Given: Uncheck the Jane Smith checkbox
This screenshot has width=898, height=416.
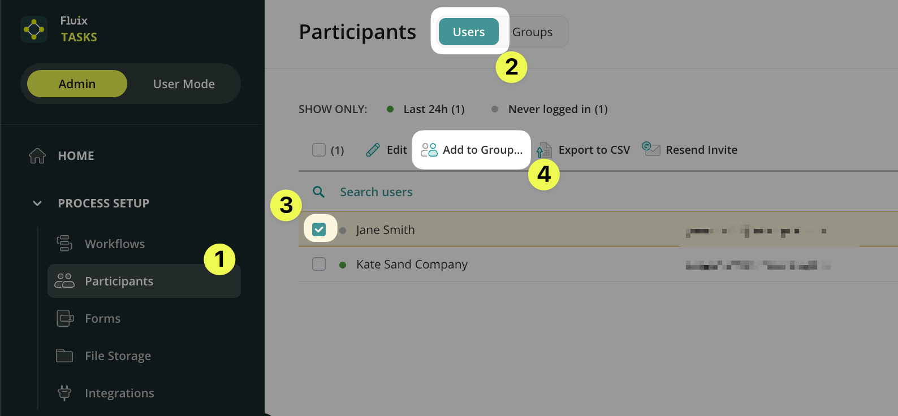Looking at the screenshot, I should (x=319, y=229).
